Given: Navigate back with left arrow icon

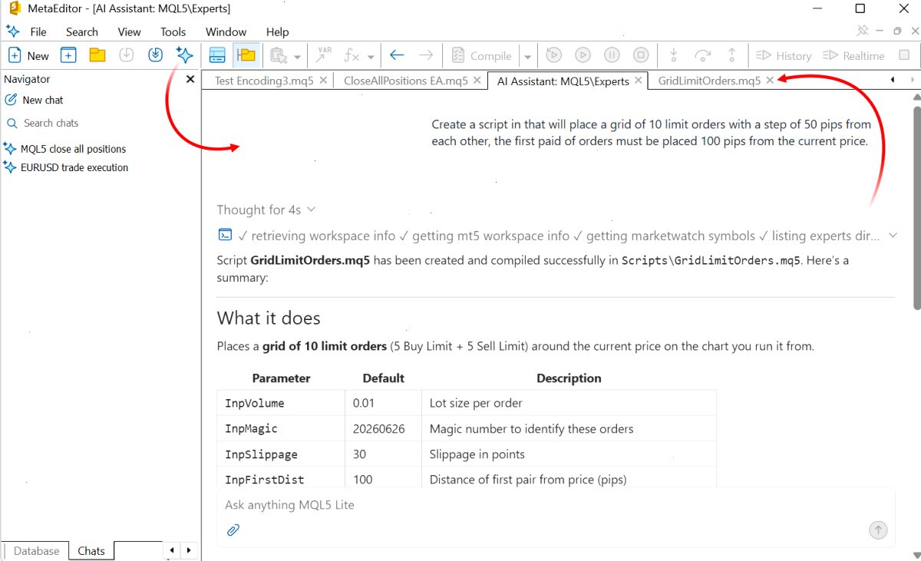Looking at the screenshot, I should tap(397, 55).
